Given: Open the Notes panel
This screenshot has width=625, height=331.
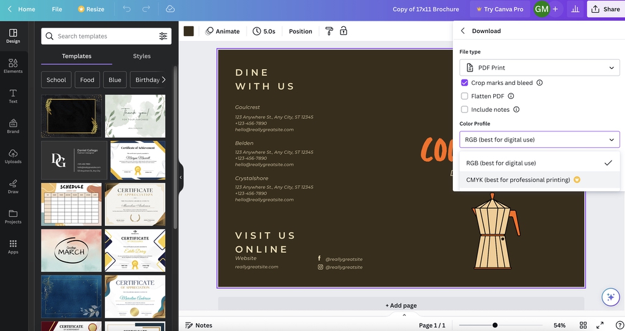Looking at the screenshot, I should 198,325.
